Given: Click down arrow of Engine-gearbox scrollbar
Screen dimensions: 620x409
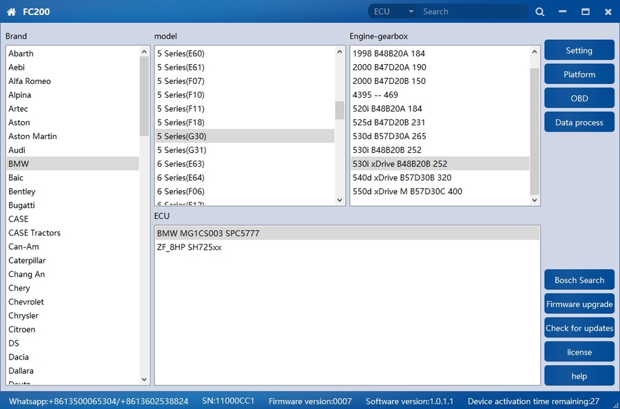Looking at the screenshot, I should [535, 200].
